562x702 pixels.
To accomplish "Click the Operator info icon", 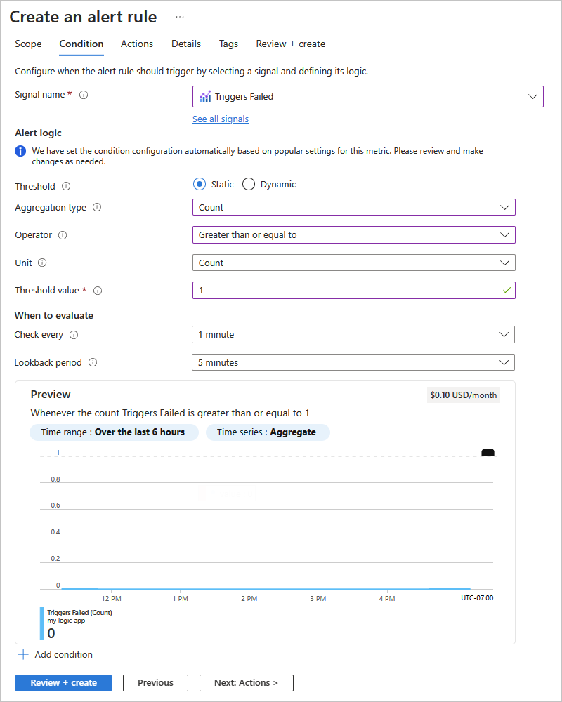I will click(x=62, y=235).
